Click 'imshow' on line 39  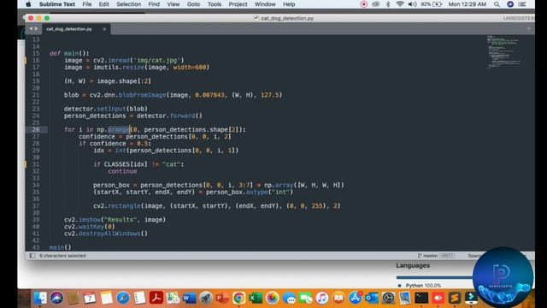(x=89, y=220)
